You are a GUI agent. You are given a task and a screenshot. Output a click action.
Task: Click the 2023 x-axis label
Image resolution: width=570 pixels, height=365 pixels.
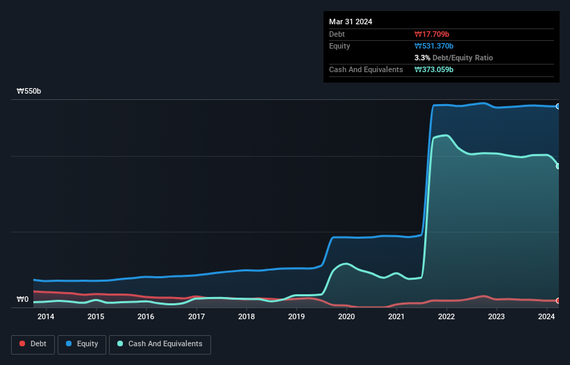(x=496, y=316)
